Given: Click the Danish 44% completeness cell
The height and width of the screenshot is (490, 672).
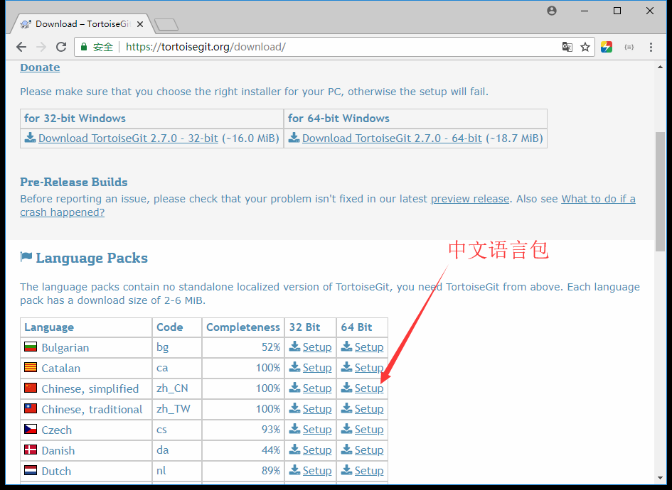Looking at the screenshot, I should click(x=243, y=450).
